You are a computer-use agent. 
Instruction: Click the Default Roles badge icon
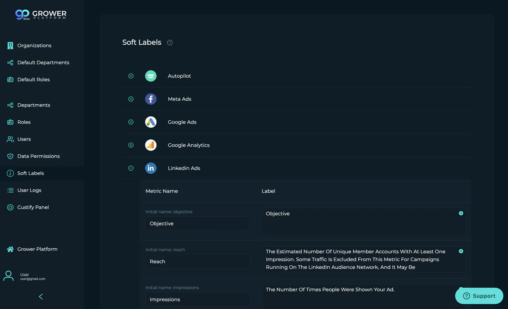[10, 79]
